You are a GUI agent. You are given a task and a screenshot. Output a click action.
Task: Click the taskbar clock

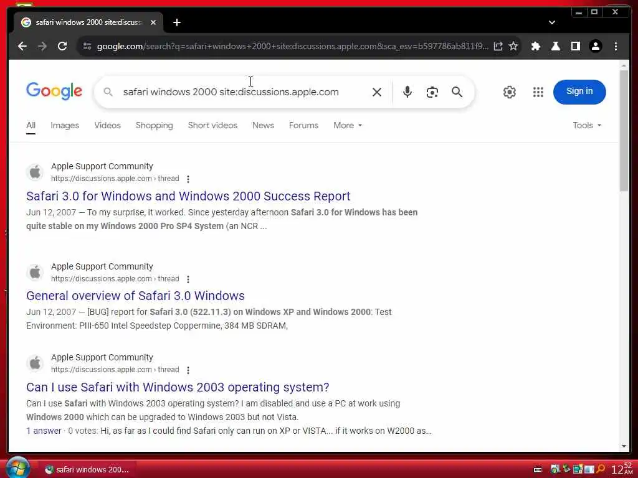click(623, 469)
